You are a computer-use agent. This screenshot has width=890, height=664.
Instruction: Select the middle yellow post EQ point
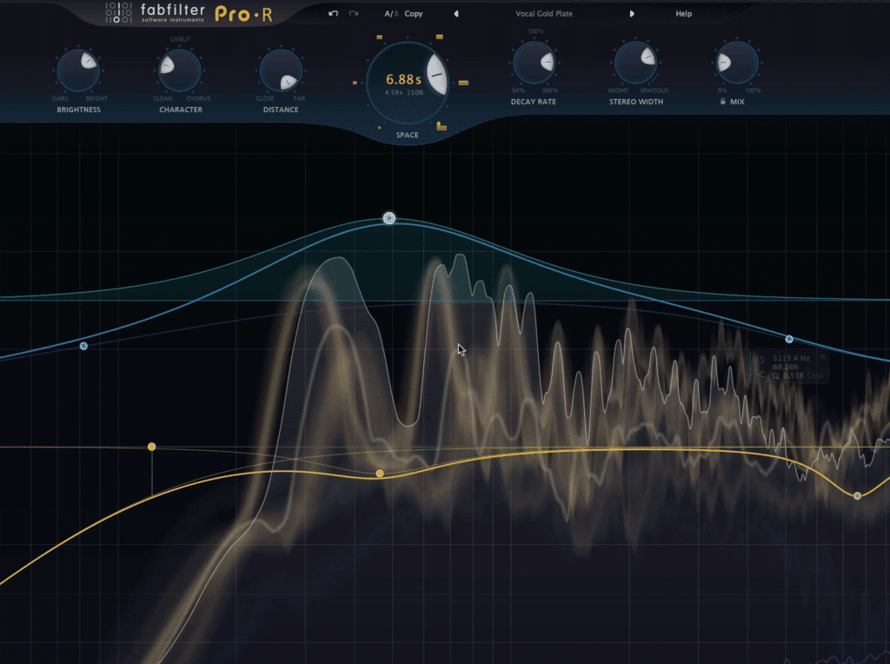pos(380,474)
